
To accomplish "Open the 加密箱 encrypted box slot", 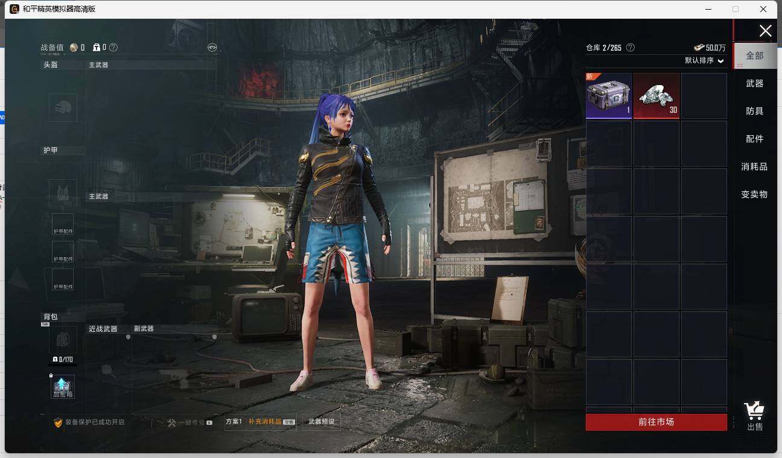I will point(63,387).
